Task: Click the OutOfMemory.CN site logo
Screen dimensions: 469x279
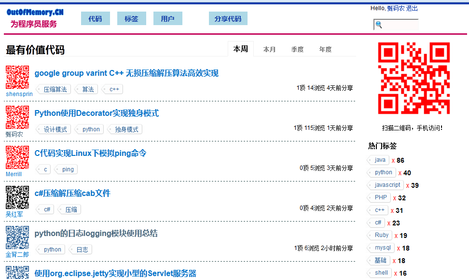Action: click(35, 12)
